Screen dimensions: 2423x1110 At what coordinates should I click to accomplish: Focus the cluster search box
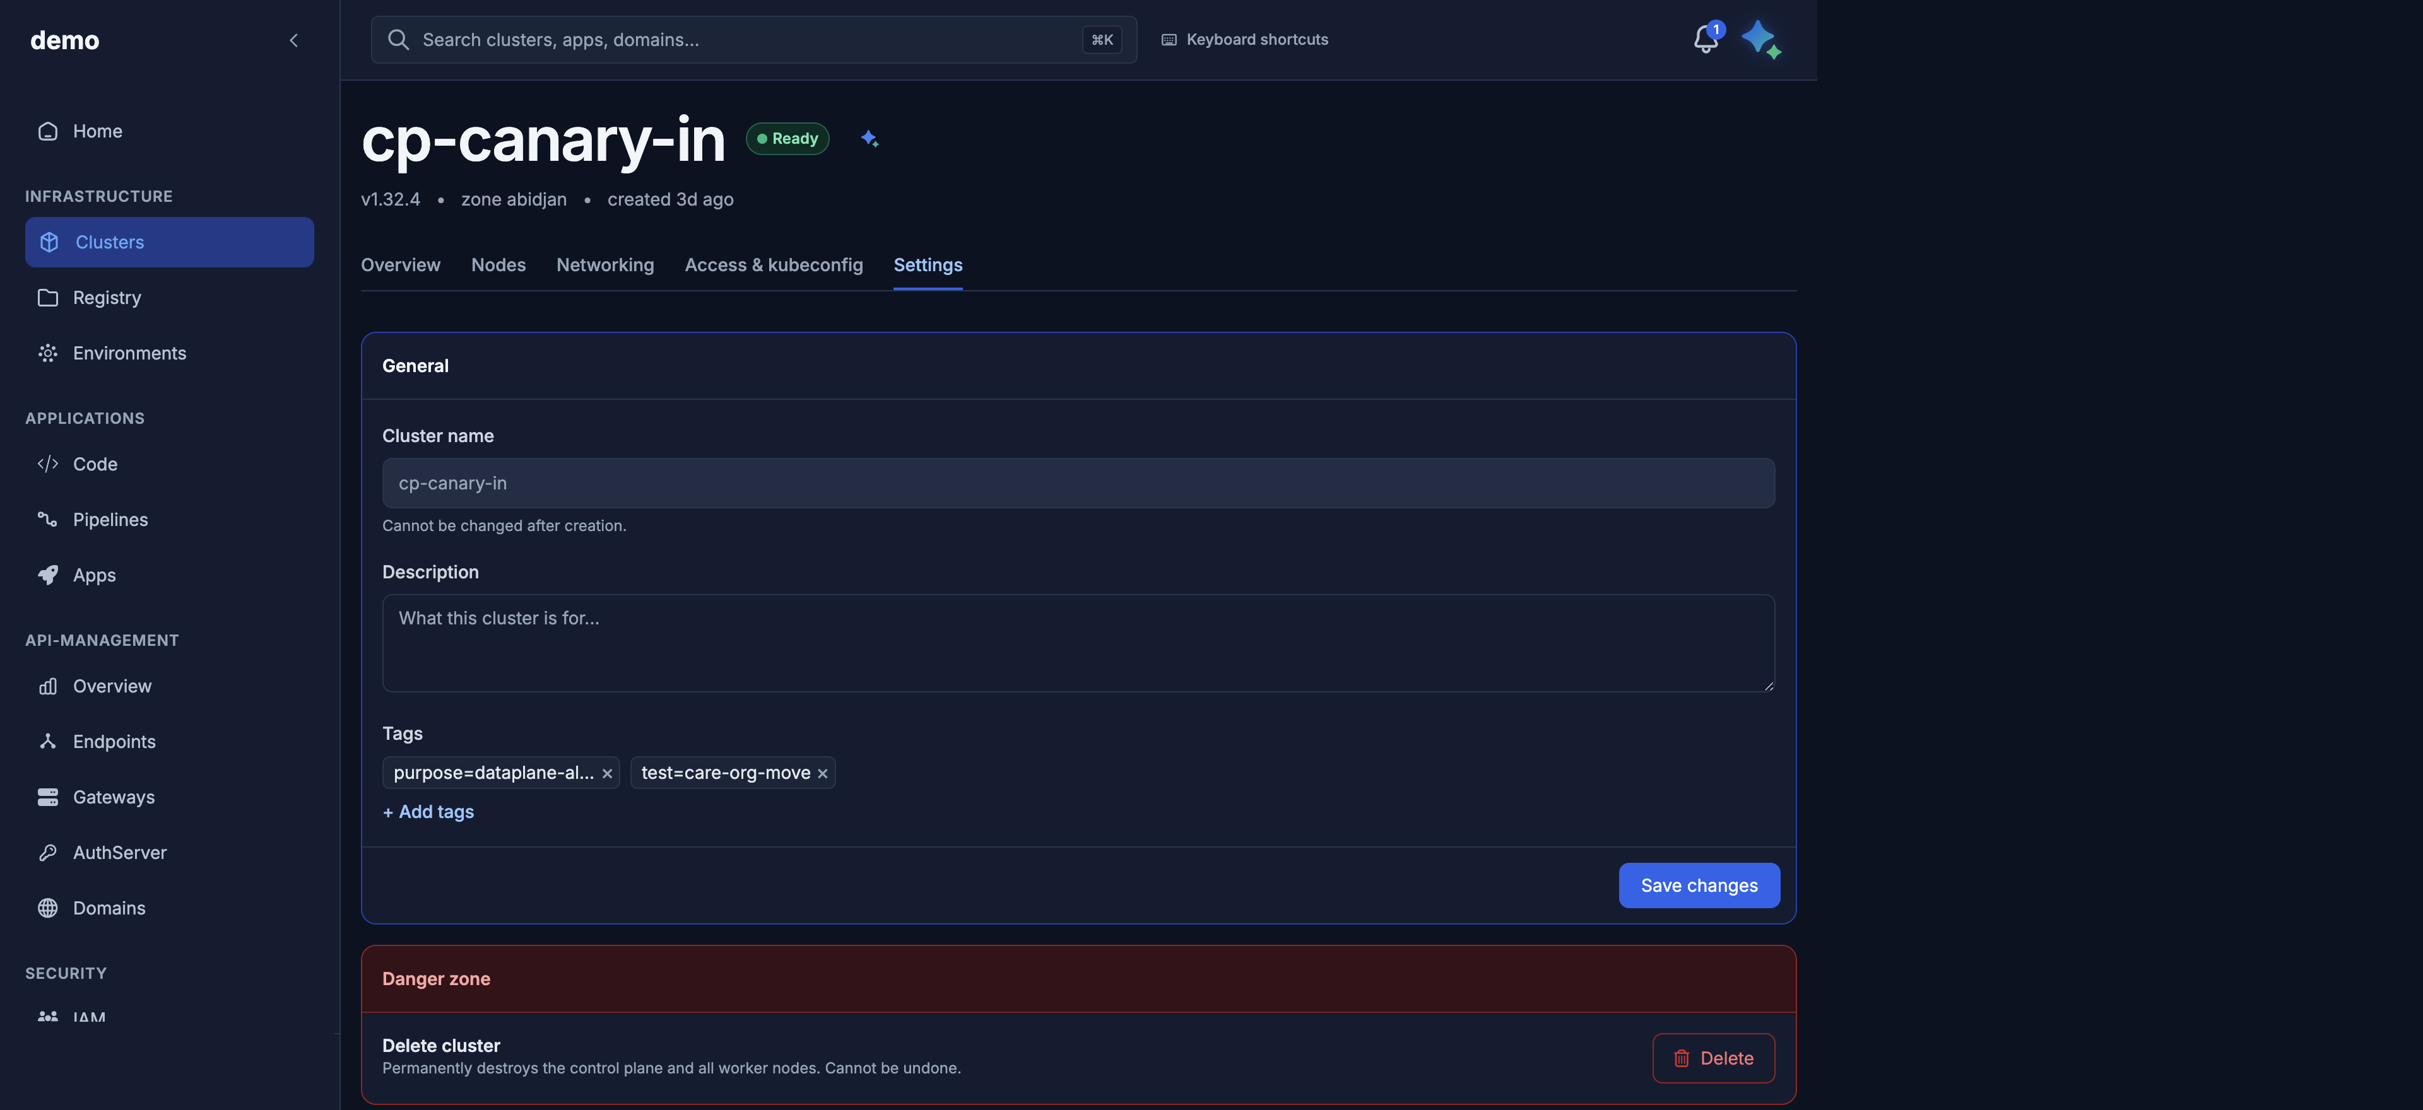pyautogui.click(x=753, y=40)
